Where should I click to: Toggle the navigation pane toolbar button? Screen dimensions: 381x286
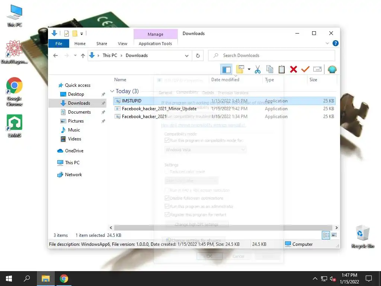226,70
